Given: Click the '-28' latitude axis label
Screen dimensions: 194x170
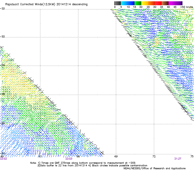Looking at the screenshot, I should coord(2,123).
